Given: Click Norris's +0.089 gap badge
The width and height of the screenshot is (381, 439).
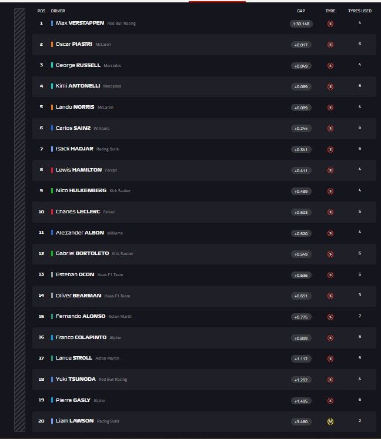Looking at the screenshot, I should tap(300, 108).
